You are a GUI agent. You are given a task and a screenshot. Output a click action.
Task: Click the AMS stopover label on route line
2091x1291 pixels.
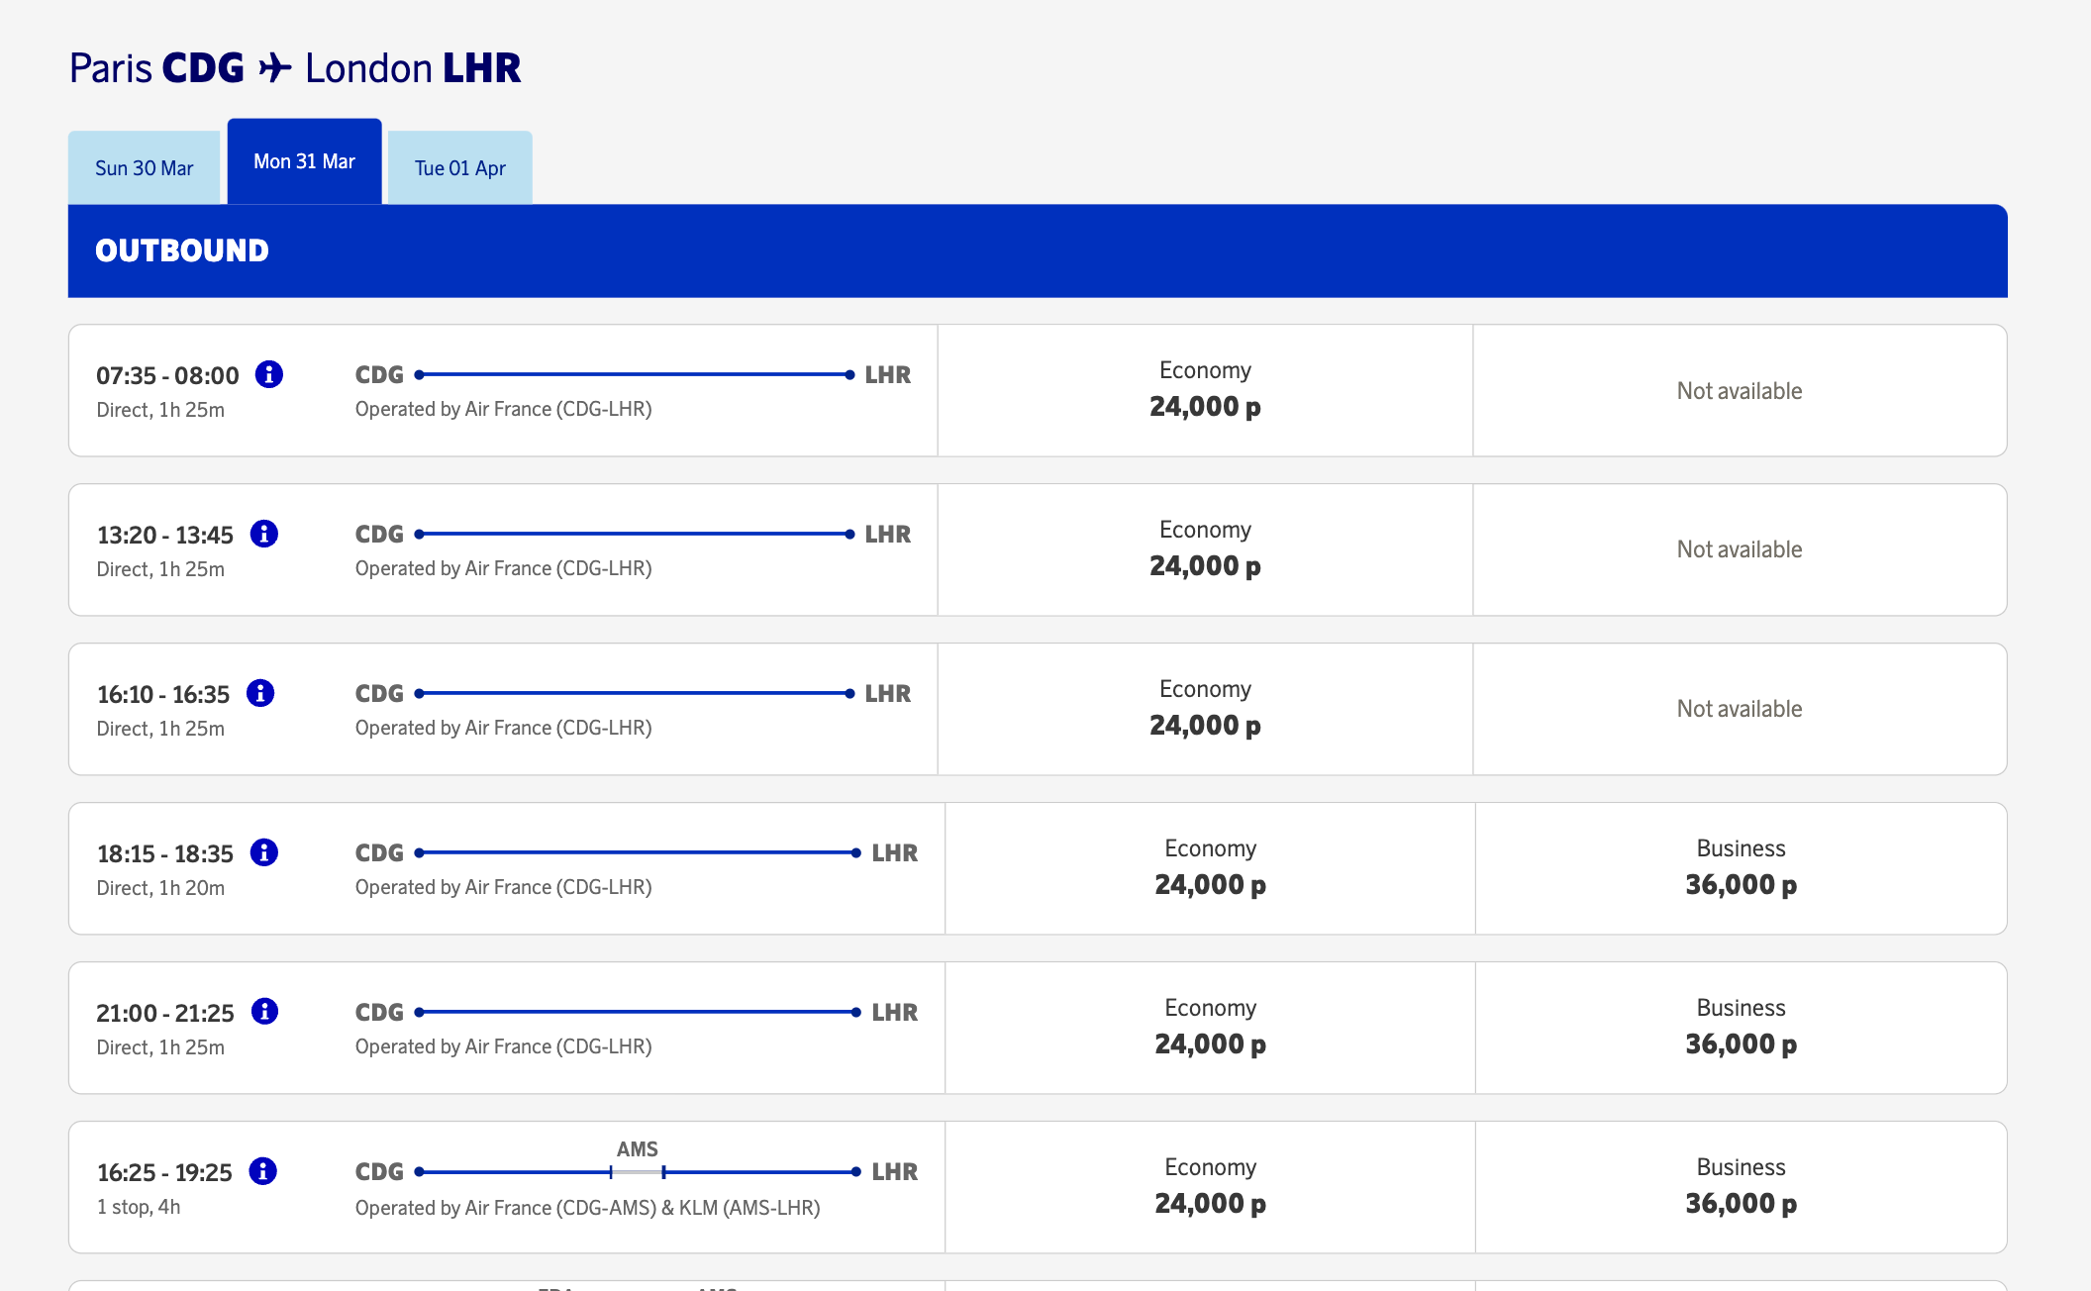point(638,1149)
